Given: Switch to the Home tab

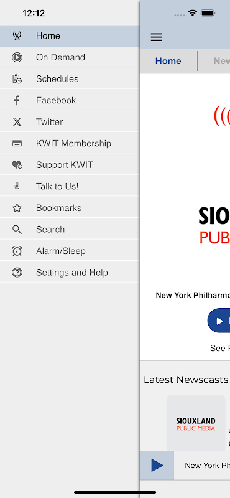Looking at the screenshot, I should (168, 61).
